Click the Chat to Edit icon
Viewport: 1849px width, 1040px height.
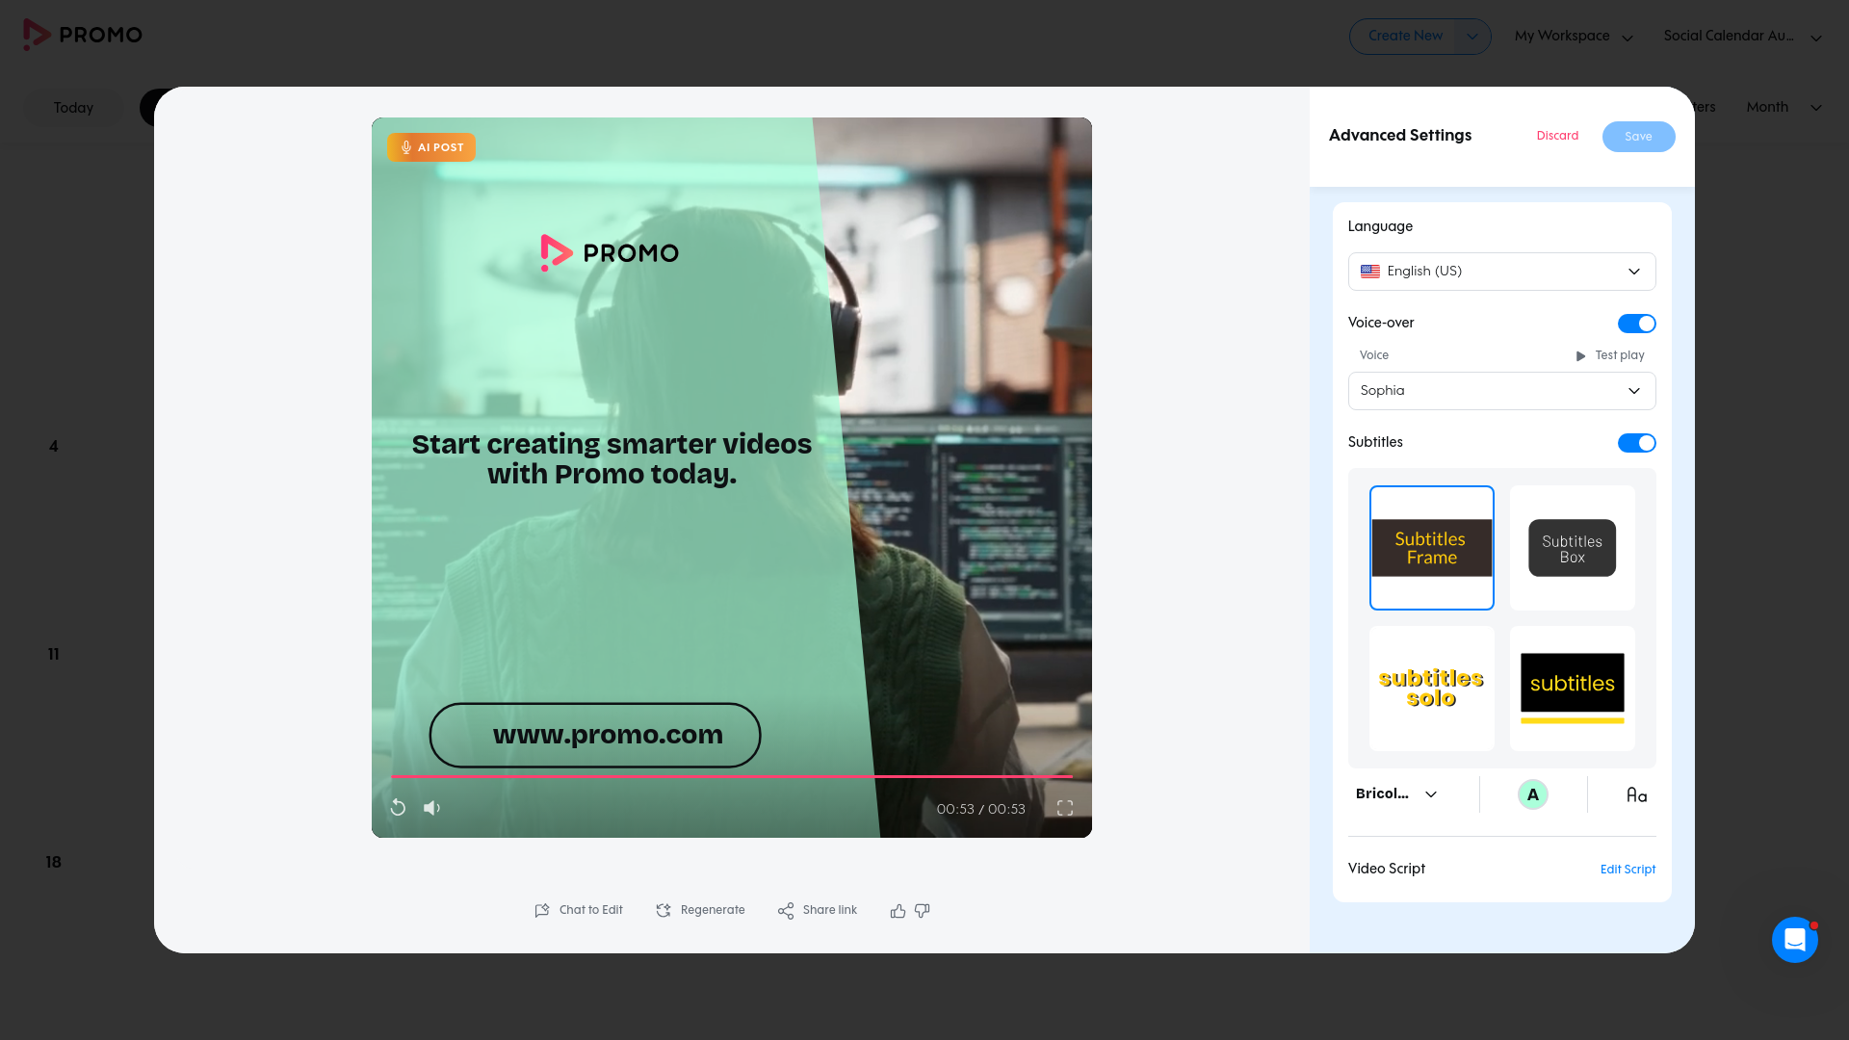click(542, 910)
